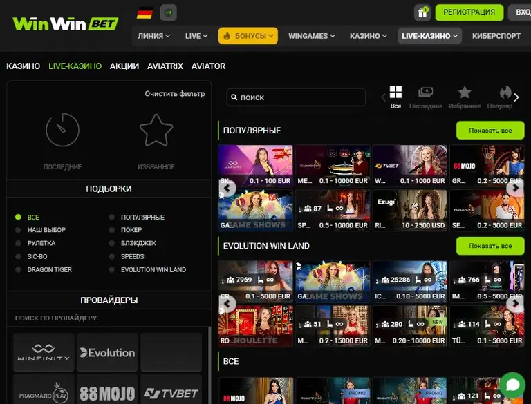Switch to the Акции tab
This screenshot has width=531, height=404.
(x=124, y=66)
